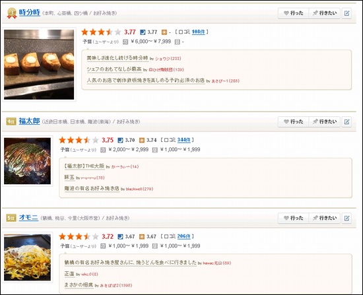Viewport: 363px width, 295px height.
Task: Click lunch budget icon in 時分時 row
Action: [177, 42]
